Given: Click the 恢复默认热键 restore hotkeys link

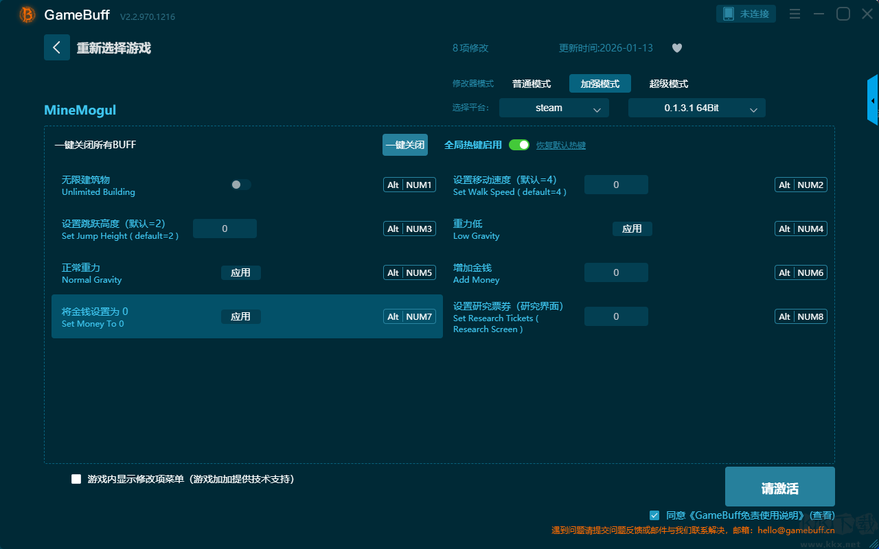Looking at the screenshot, I should [x=560, y=145].
